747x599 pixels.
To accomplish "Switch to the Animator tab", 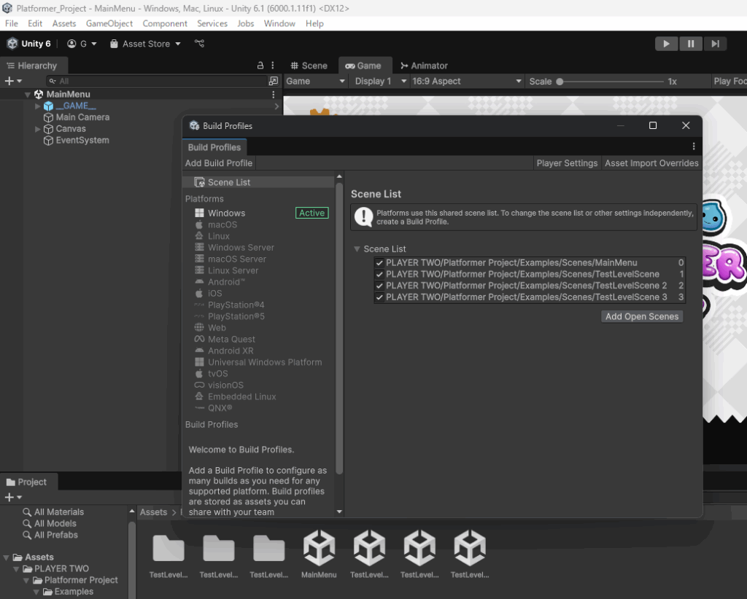I will [x=424, y=66].
